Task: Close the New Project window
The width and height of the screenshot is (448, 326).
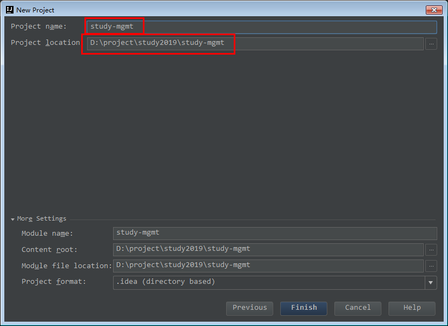Action: tap(434, 10)
